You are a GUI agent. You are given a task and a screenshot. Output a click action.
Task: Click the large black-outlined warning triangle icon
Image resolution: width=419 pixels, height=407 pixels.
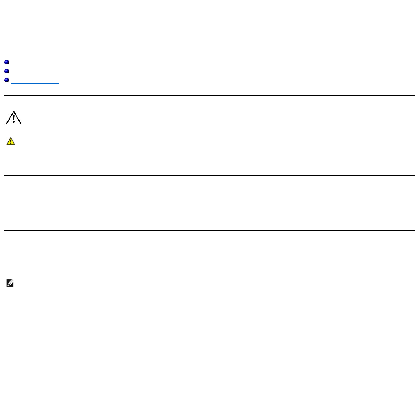(14, 118)
